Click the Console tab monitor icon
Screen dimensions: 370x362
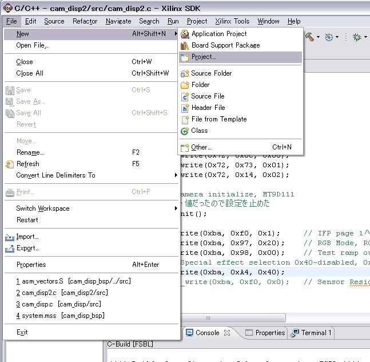point(189,333)
